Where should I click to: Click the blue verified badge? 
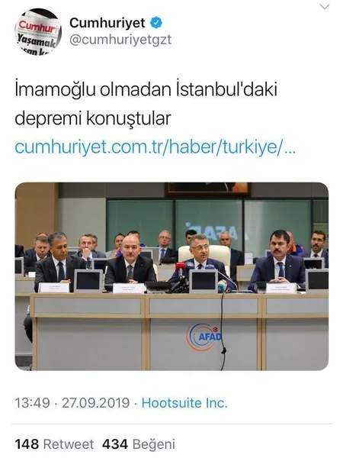point(156,23)
